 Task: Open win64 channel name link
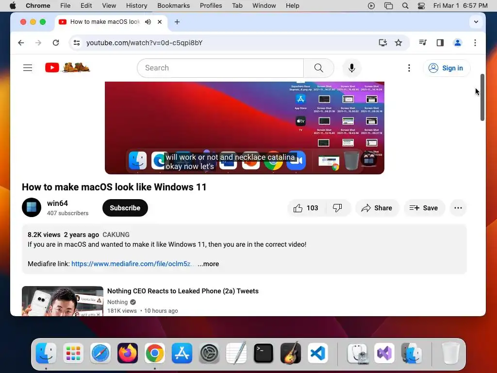coord(57,203)
